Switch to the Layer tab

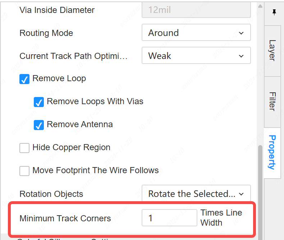tap(272, 50)
